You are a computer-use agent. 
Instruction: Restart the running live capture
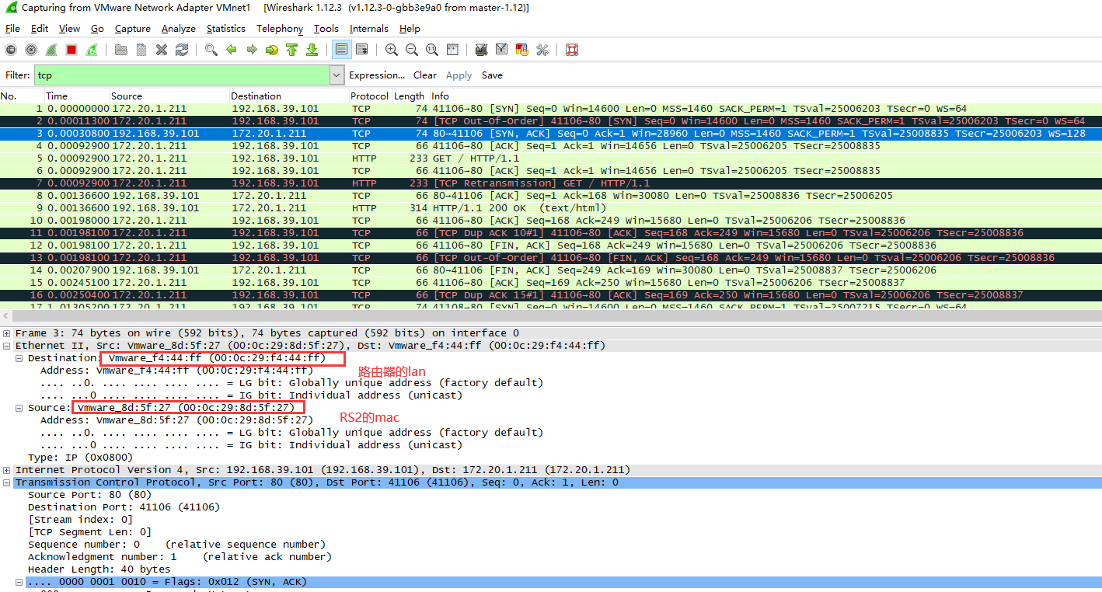tap(92, 50)
